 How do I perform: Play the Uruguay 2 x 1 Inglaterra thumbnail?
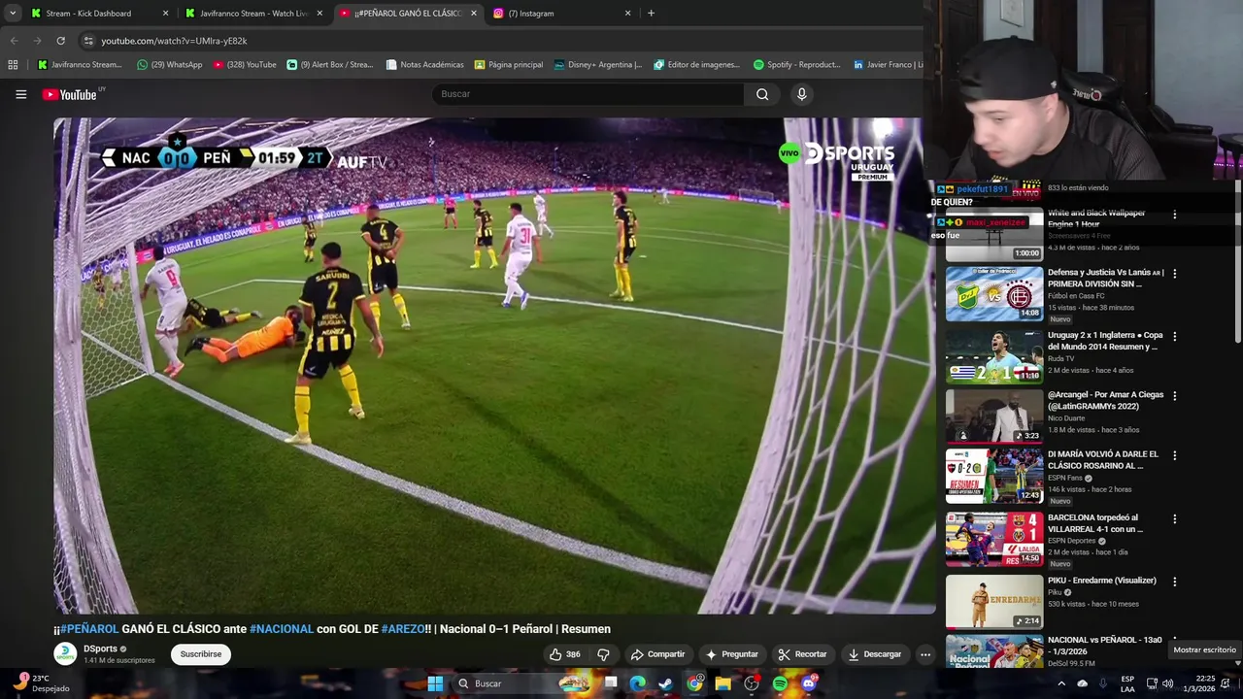tap(994, 355)
